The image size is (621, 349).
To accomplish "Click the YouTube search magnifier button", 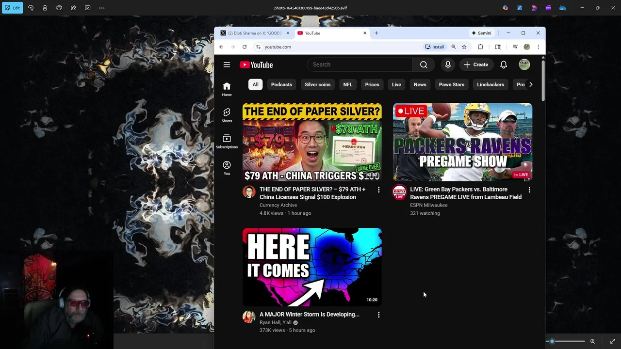I will (424, 64).
